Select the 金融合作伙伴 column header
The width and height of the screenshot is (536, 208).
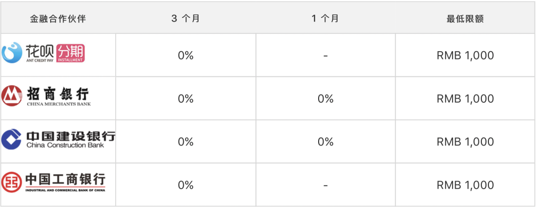[x=58, y=19]
